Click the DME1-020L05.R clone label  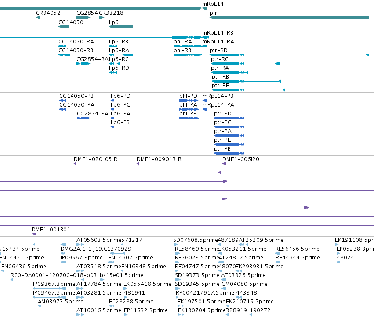96,159
